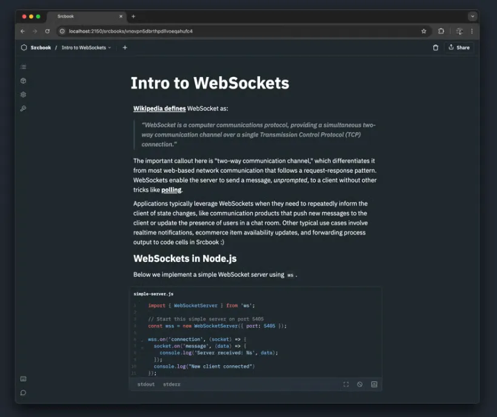Delete the srcbook using the trash icon
The width and height of the screenshot is (497, 417).
[436, 47]
